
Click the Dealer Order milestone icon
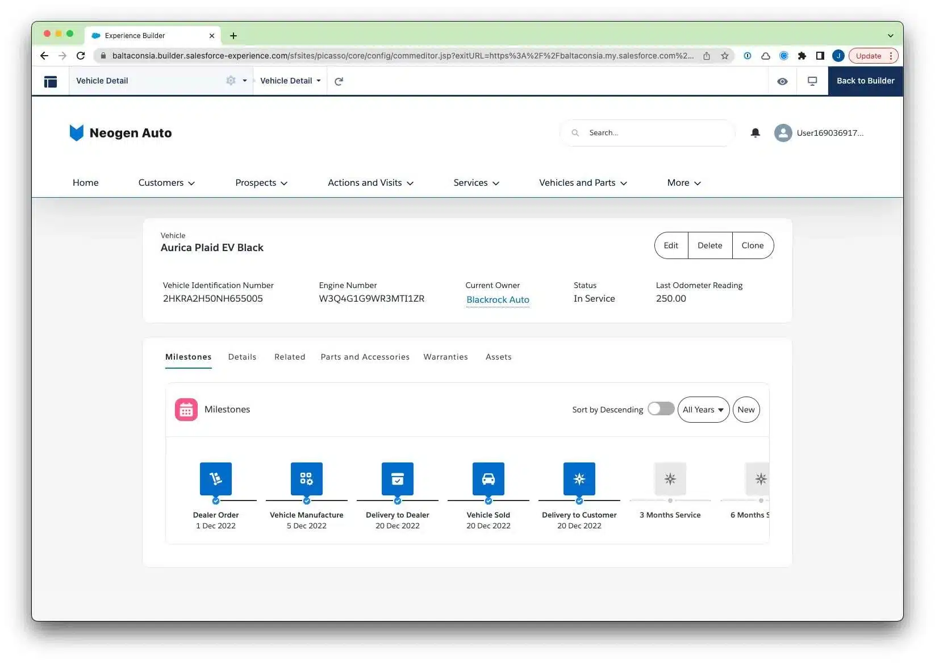pos(215,478)
